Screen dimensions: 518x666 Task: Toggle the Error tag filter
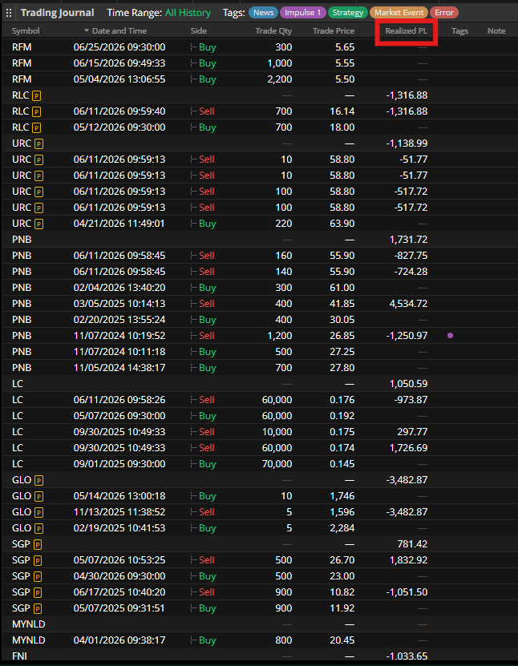coord(444,13)
